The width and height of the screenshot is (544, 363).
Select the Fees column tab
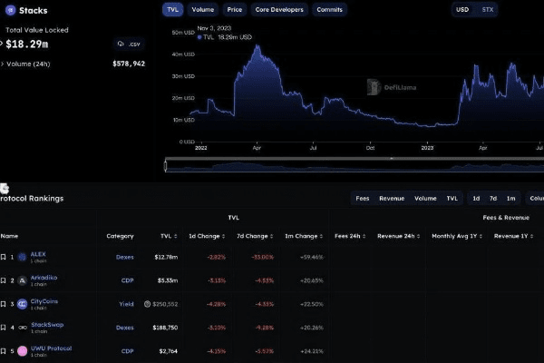(362, 198)
